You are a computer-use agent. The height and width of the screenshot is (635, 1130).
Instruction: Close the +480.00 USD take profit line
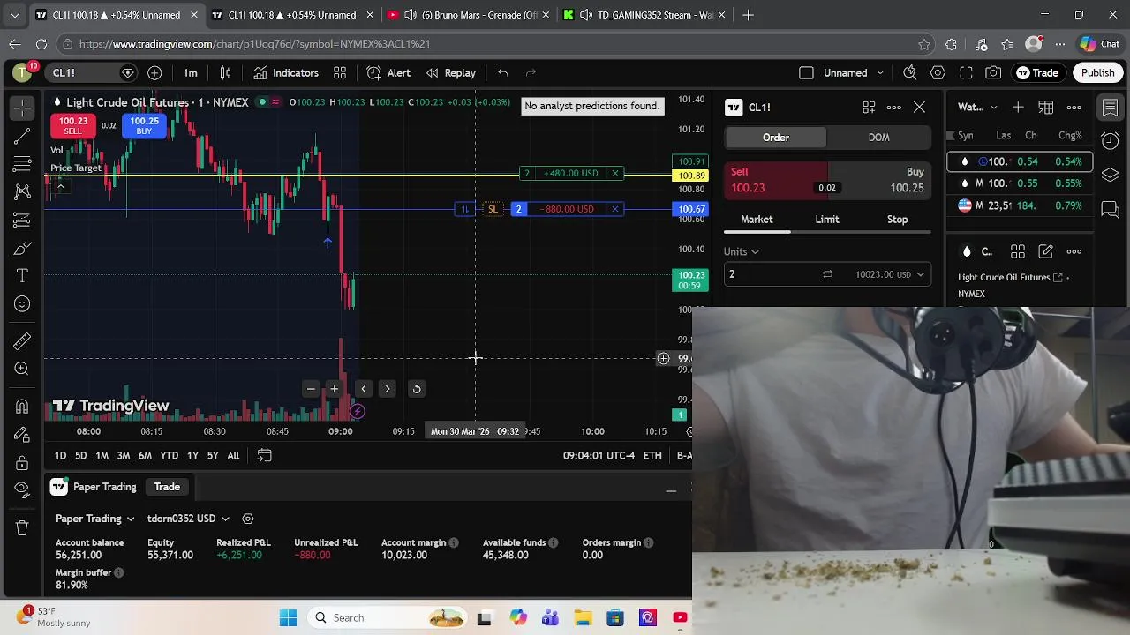point(615,173)
